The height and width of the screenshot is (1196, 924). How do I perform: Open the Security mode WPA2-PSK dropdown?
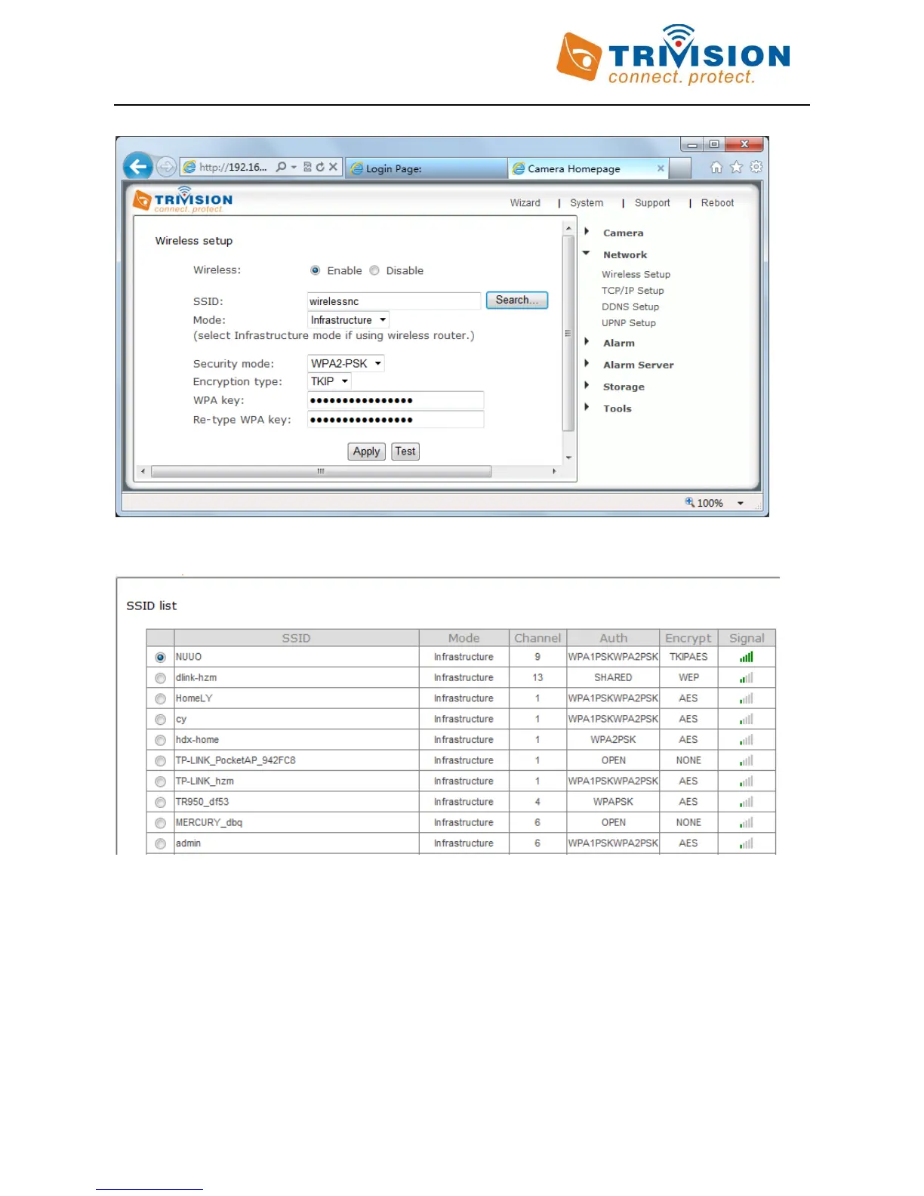point(346,363)
